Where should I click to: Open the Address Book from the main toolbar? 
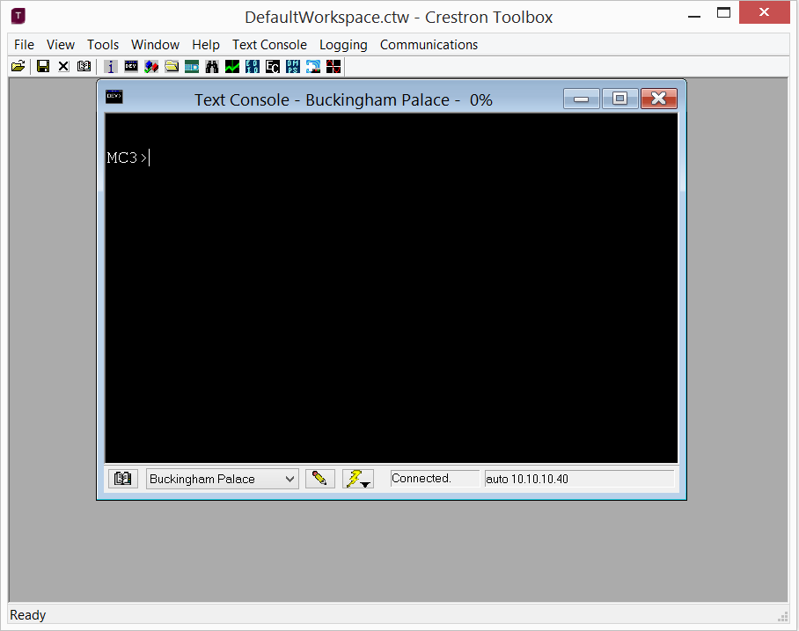click(x=84, y=66)
